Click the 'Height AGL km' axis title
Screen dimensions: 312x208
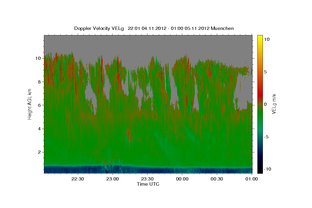point(30,104)
